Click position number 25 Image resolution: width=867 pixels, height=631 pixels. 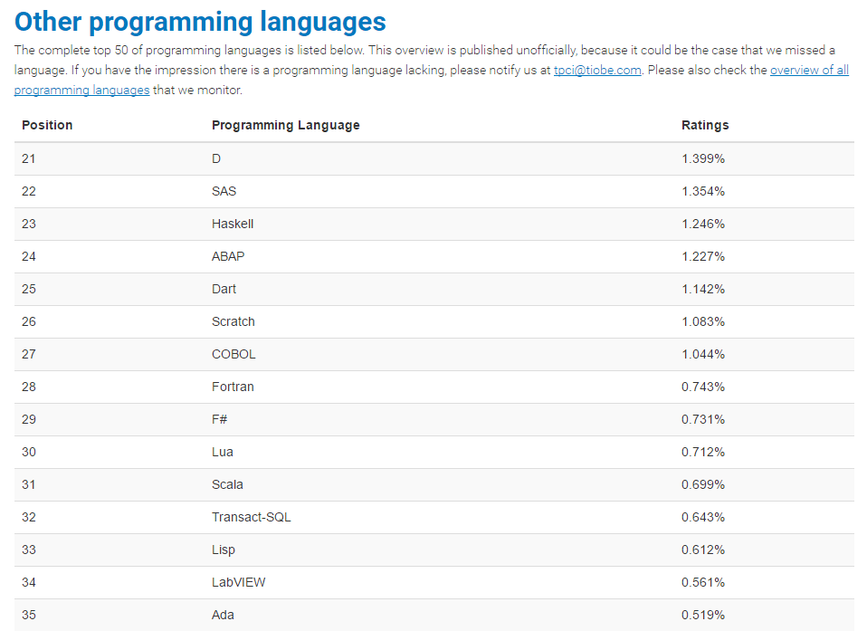[x=29, y=289]
